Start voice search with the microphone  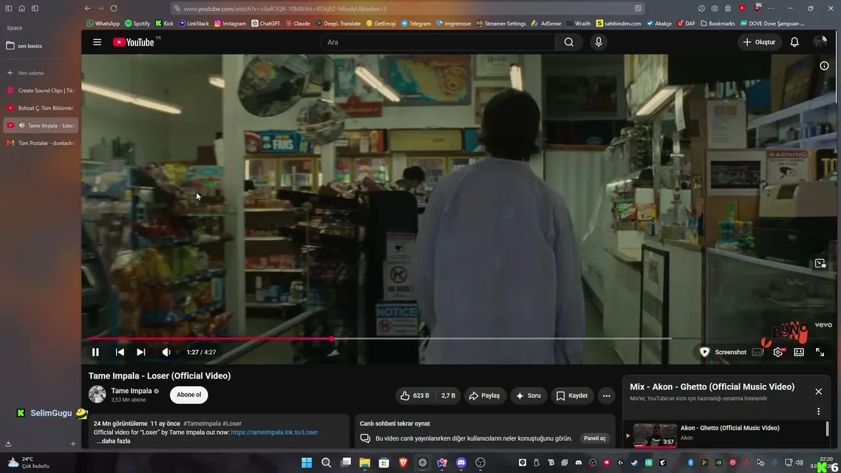pos(598,42)
